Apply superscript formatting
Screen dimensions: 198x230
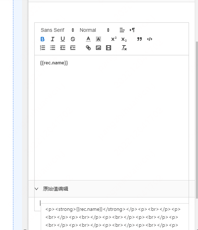(x=114, y=39)
